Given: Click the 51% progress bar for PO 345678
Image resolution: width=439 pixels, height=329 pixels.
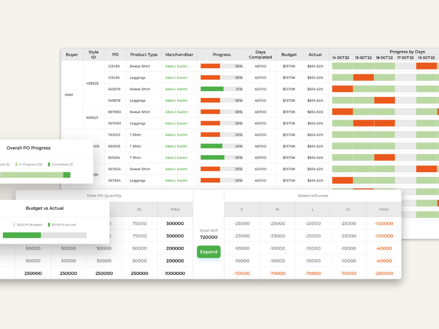Looking at the screenshot, I should point(221,89).
